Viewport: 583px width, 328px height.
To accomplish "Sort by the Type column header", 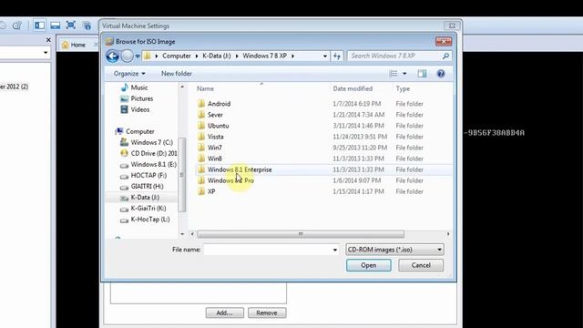I will 403,88.
